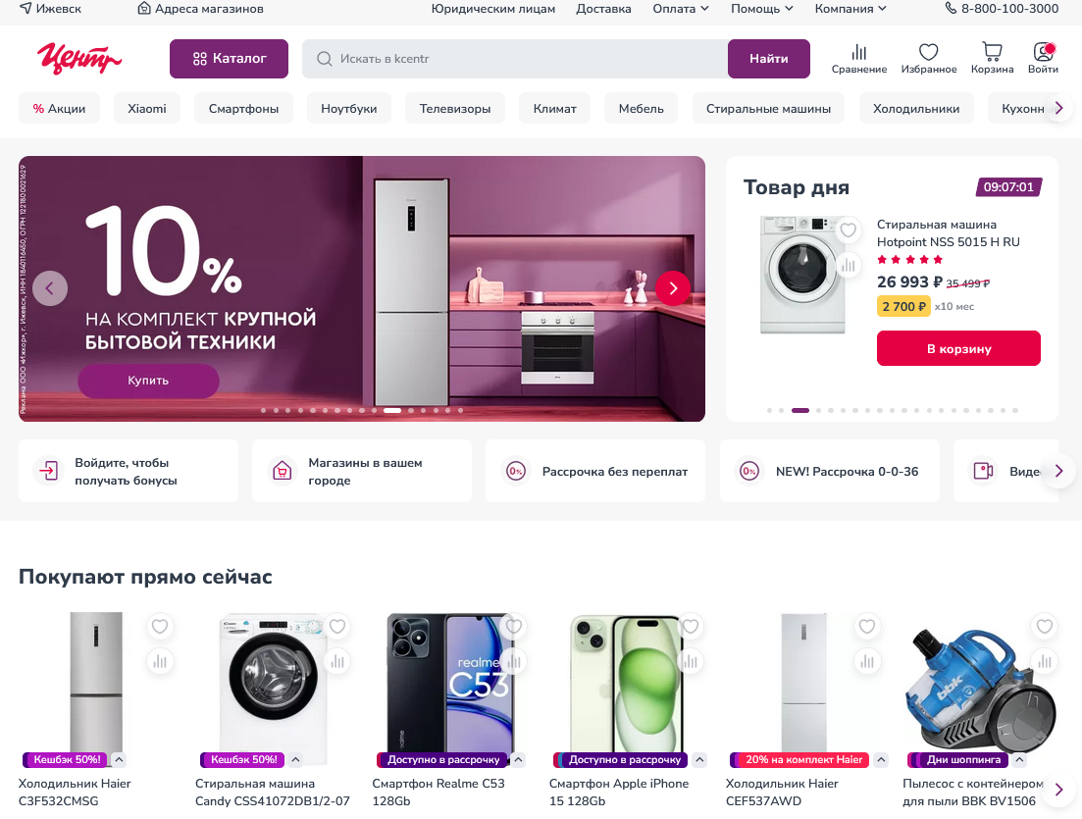Expand the Компания dropdown menu
This screenshot has height=819, width=1082.
pos(850,9)
